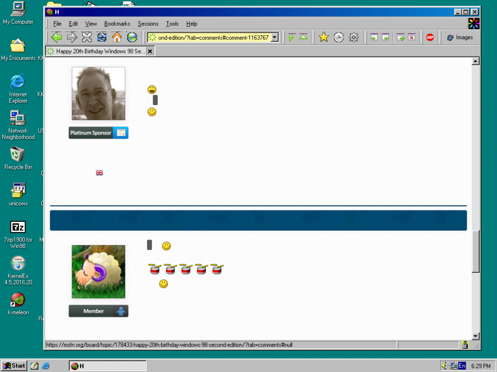
Task: Click the sleeping sheep member avatar
Action: click(x=98, y=271)
